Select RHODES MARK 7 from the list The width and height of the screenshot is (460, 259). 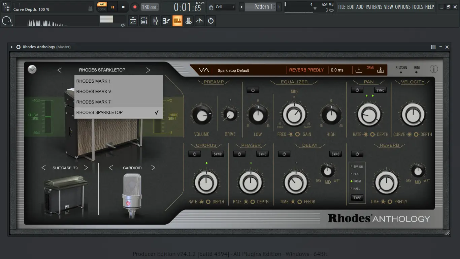pos(119,102)
